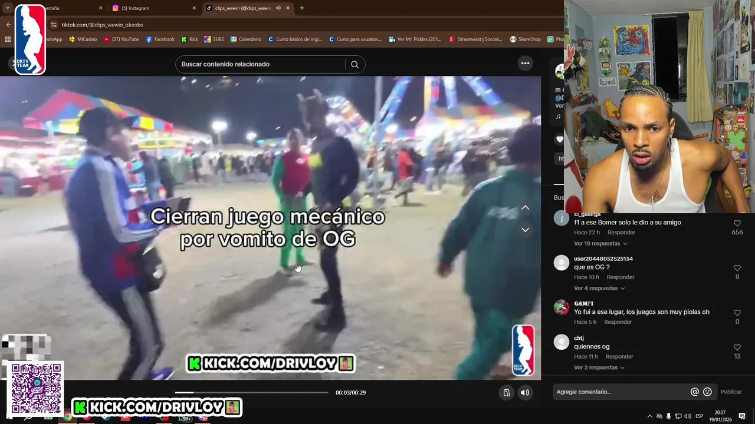The width and height of the screenshot is (755, 424).
Task: Open the 'Curso para usuarios...' bookmark
Action: pos(355,39)
